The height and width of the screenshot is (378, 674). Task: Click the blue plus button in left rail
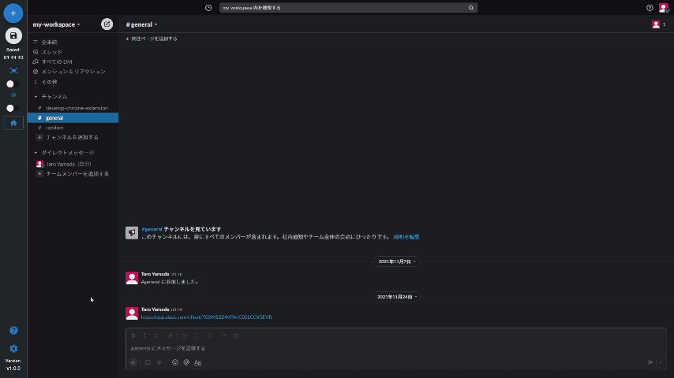coord(13,13)
